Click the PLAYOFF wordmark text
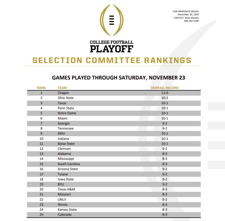The image size is (225, 221). (111, 49)
